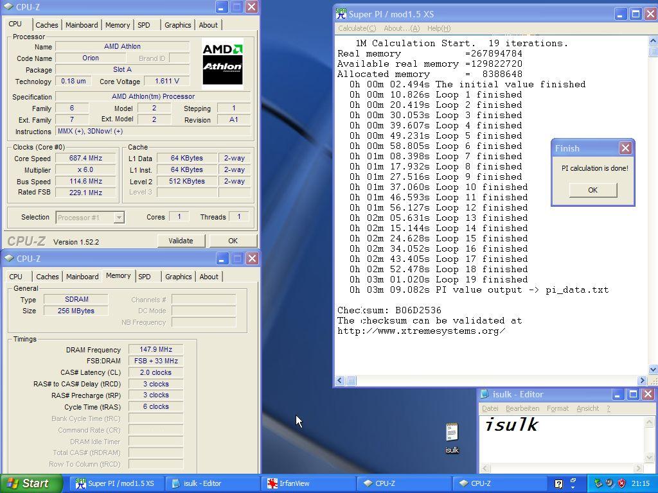Close the Finish dialog with X
This screenshot has width=658, height=493.
pos(625,148)
